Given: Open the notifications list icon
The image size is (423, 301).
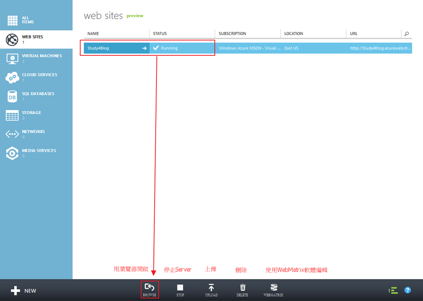Looking at the screenshot, I should point(393,291).
